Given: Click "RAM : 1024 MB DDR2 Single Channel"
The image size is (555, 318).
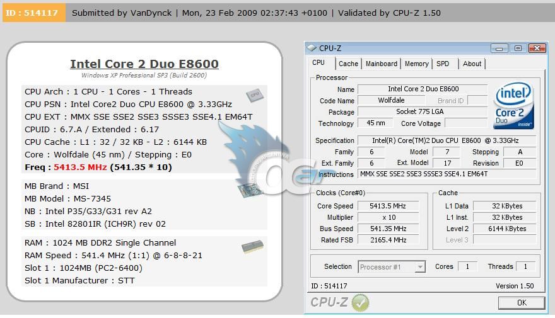Looking at the screenshot, I should pyautogui.click(x=100, y=242).
